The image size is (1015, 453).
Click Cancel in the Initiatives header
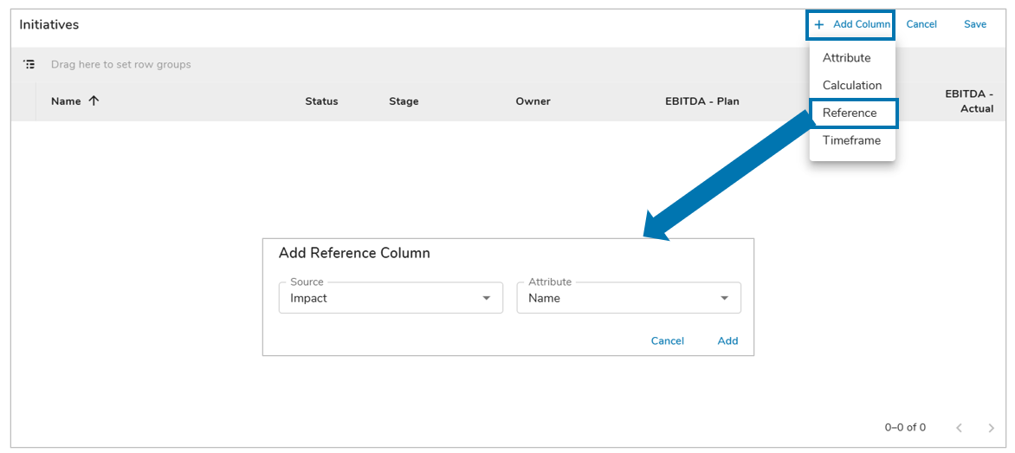tap(921, 24)
